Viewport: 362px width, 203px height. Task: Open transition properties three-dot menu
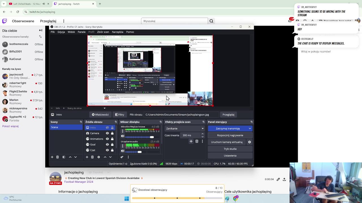[202, 141]
